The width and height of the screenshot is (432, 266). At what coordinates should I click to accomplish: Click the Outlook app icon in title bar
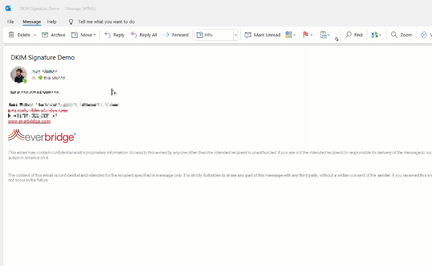click(x=8, y=9)
